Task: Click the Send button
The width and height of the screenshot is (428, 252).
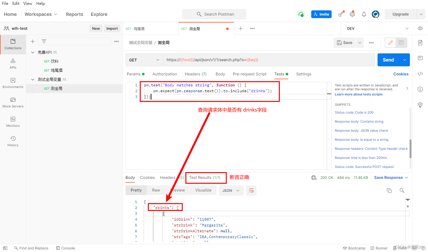Action: pyautogui.click(x=388, y=60)
